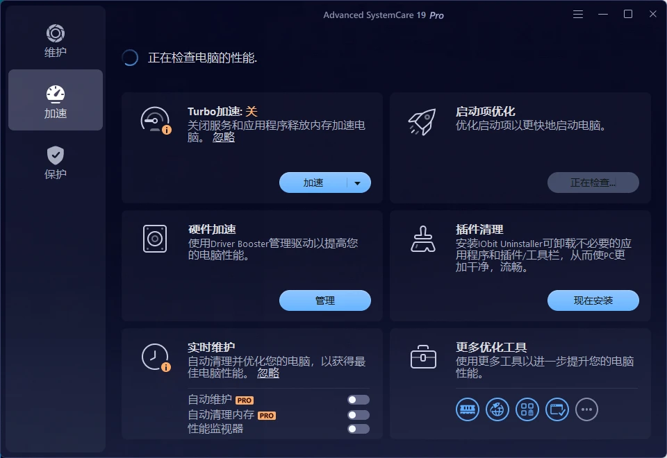Click 现在安装 to install IObit Uninstaller
The width and height of the screenshot is (667, 458).
(x=593, y=300)
